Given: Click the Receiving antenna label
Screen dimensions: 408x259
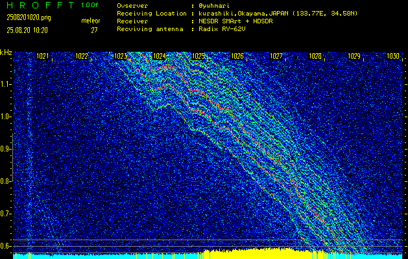Looking at the screenshot, I should [150, 29].
